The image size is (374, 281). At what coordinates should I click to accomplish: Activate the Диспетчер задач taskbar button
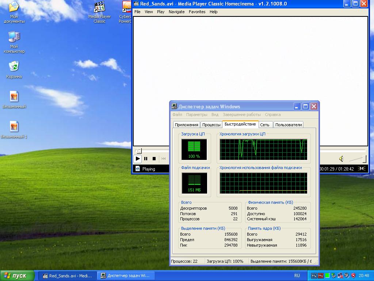click(126, 276)
